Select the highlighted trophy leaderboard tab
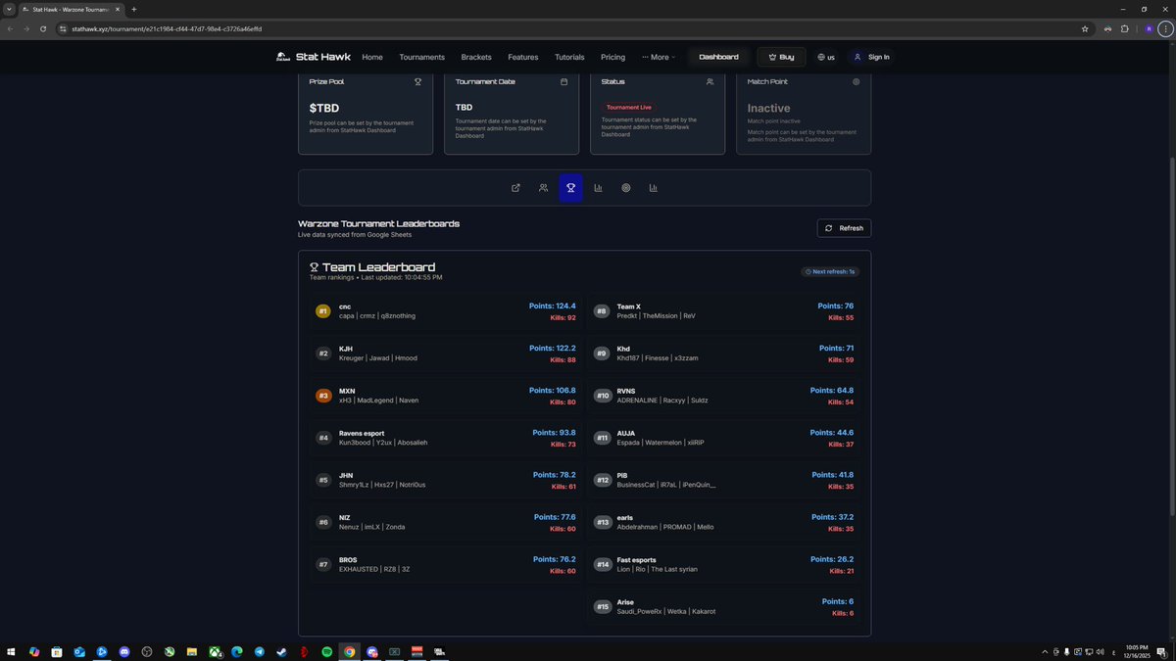Screen dimensions: 1176x661 (570, 188)
